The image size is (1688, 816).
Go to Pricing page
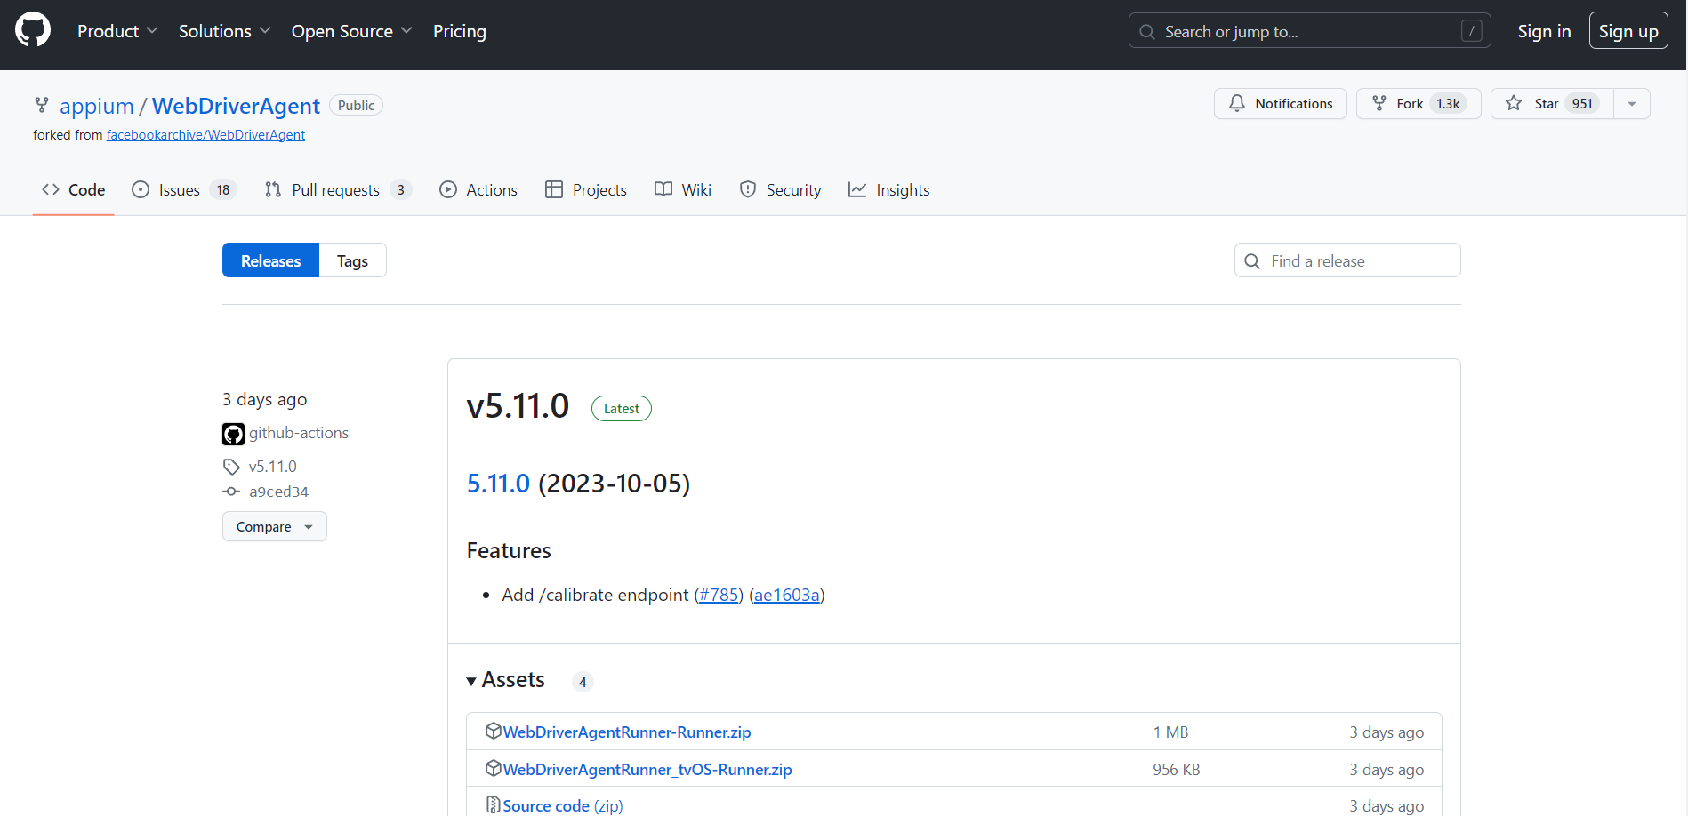coord(460,31)
